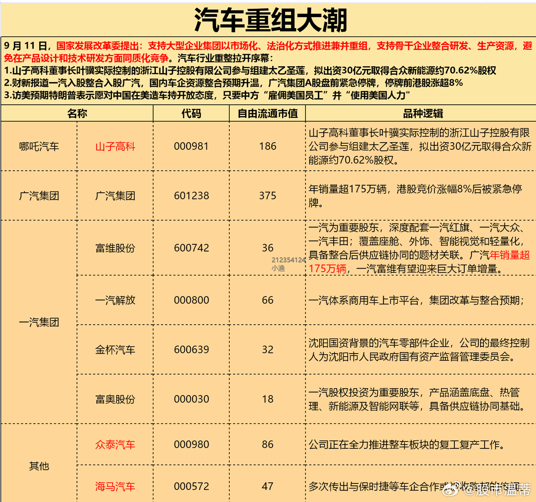The width and height of the screenshot is (536, 502).
Task: Select stock code 600742
Action: click(191, 248)
